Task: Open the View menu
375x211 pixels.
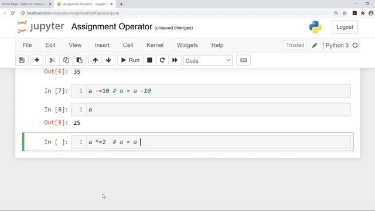Action: point(75,45)
